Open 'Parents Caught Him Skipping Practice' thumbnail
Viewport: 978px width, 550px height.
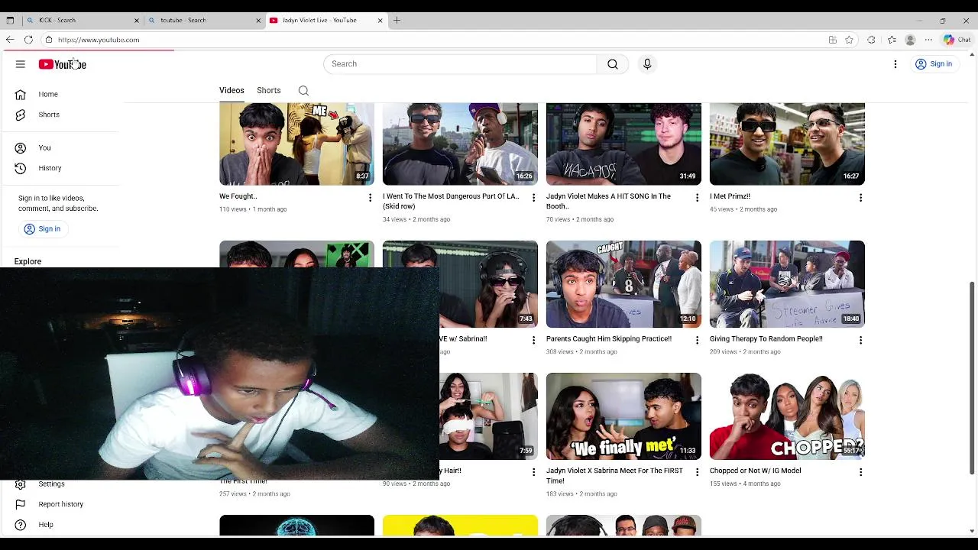(x=623, y=284)
